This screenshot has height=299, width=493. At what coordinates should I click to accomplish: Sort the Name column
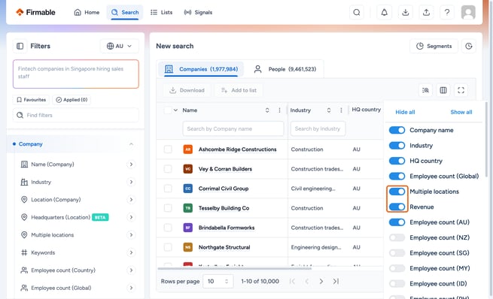(267, 110)
